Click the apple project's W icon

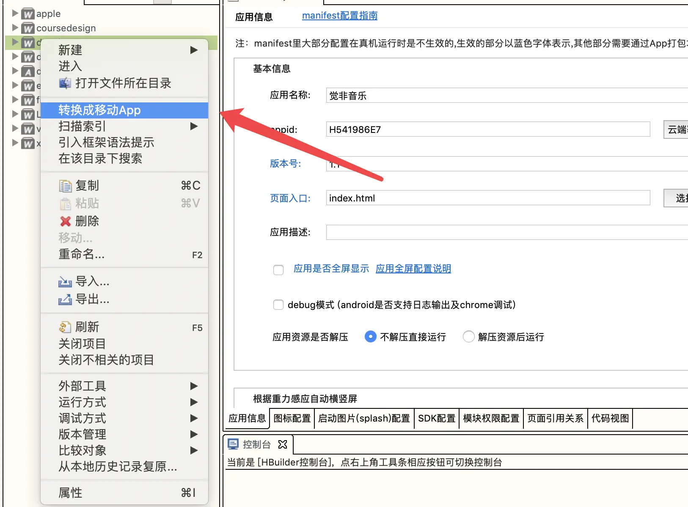click(x=28, y=13)
